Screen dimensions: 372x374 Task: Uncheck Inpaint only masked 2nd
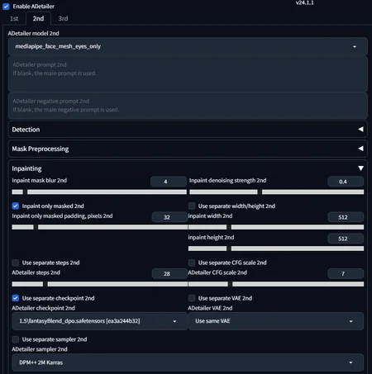pyautogui.click(x=16, y=206)
